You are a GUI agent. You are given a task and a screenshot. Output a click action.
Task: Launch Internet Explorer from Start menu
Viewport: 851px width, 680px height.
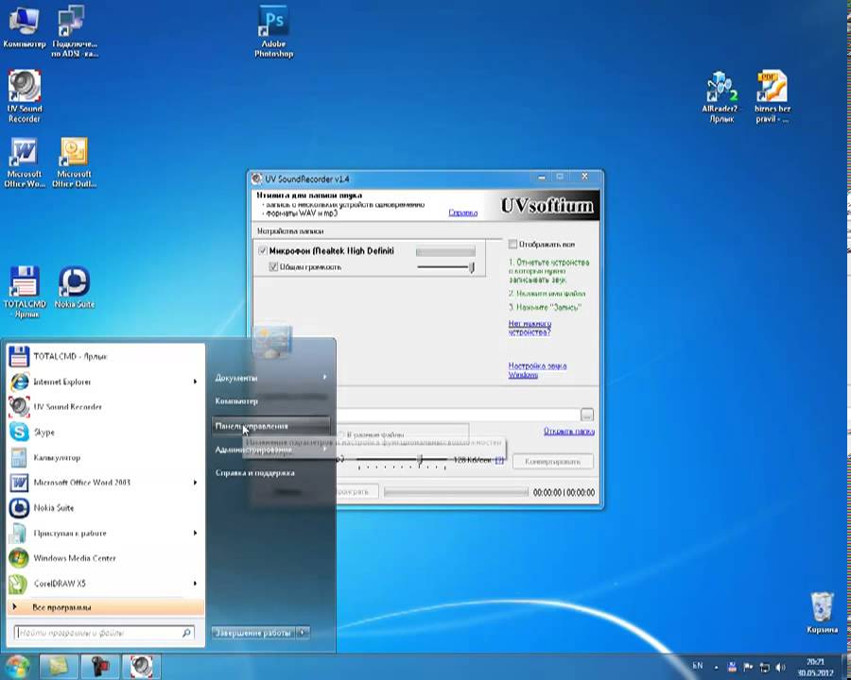tap(106, 382)
